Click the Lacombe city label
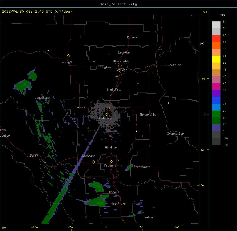Image resolution: width=237 pixels, height=231 pixels. tap(124, 52)
